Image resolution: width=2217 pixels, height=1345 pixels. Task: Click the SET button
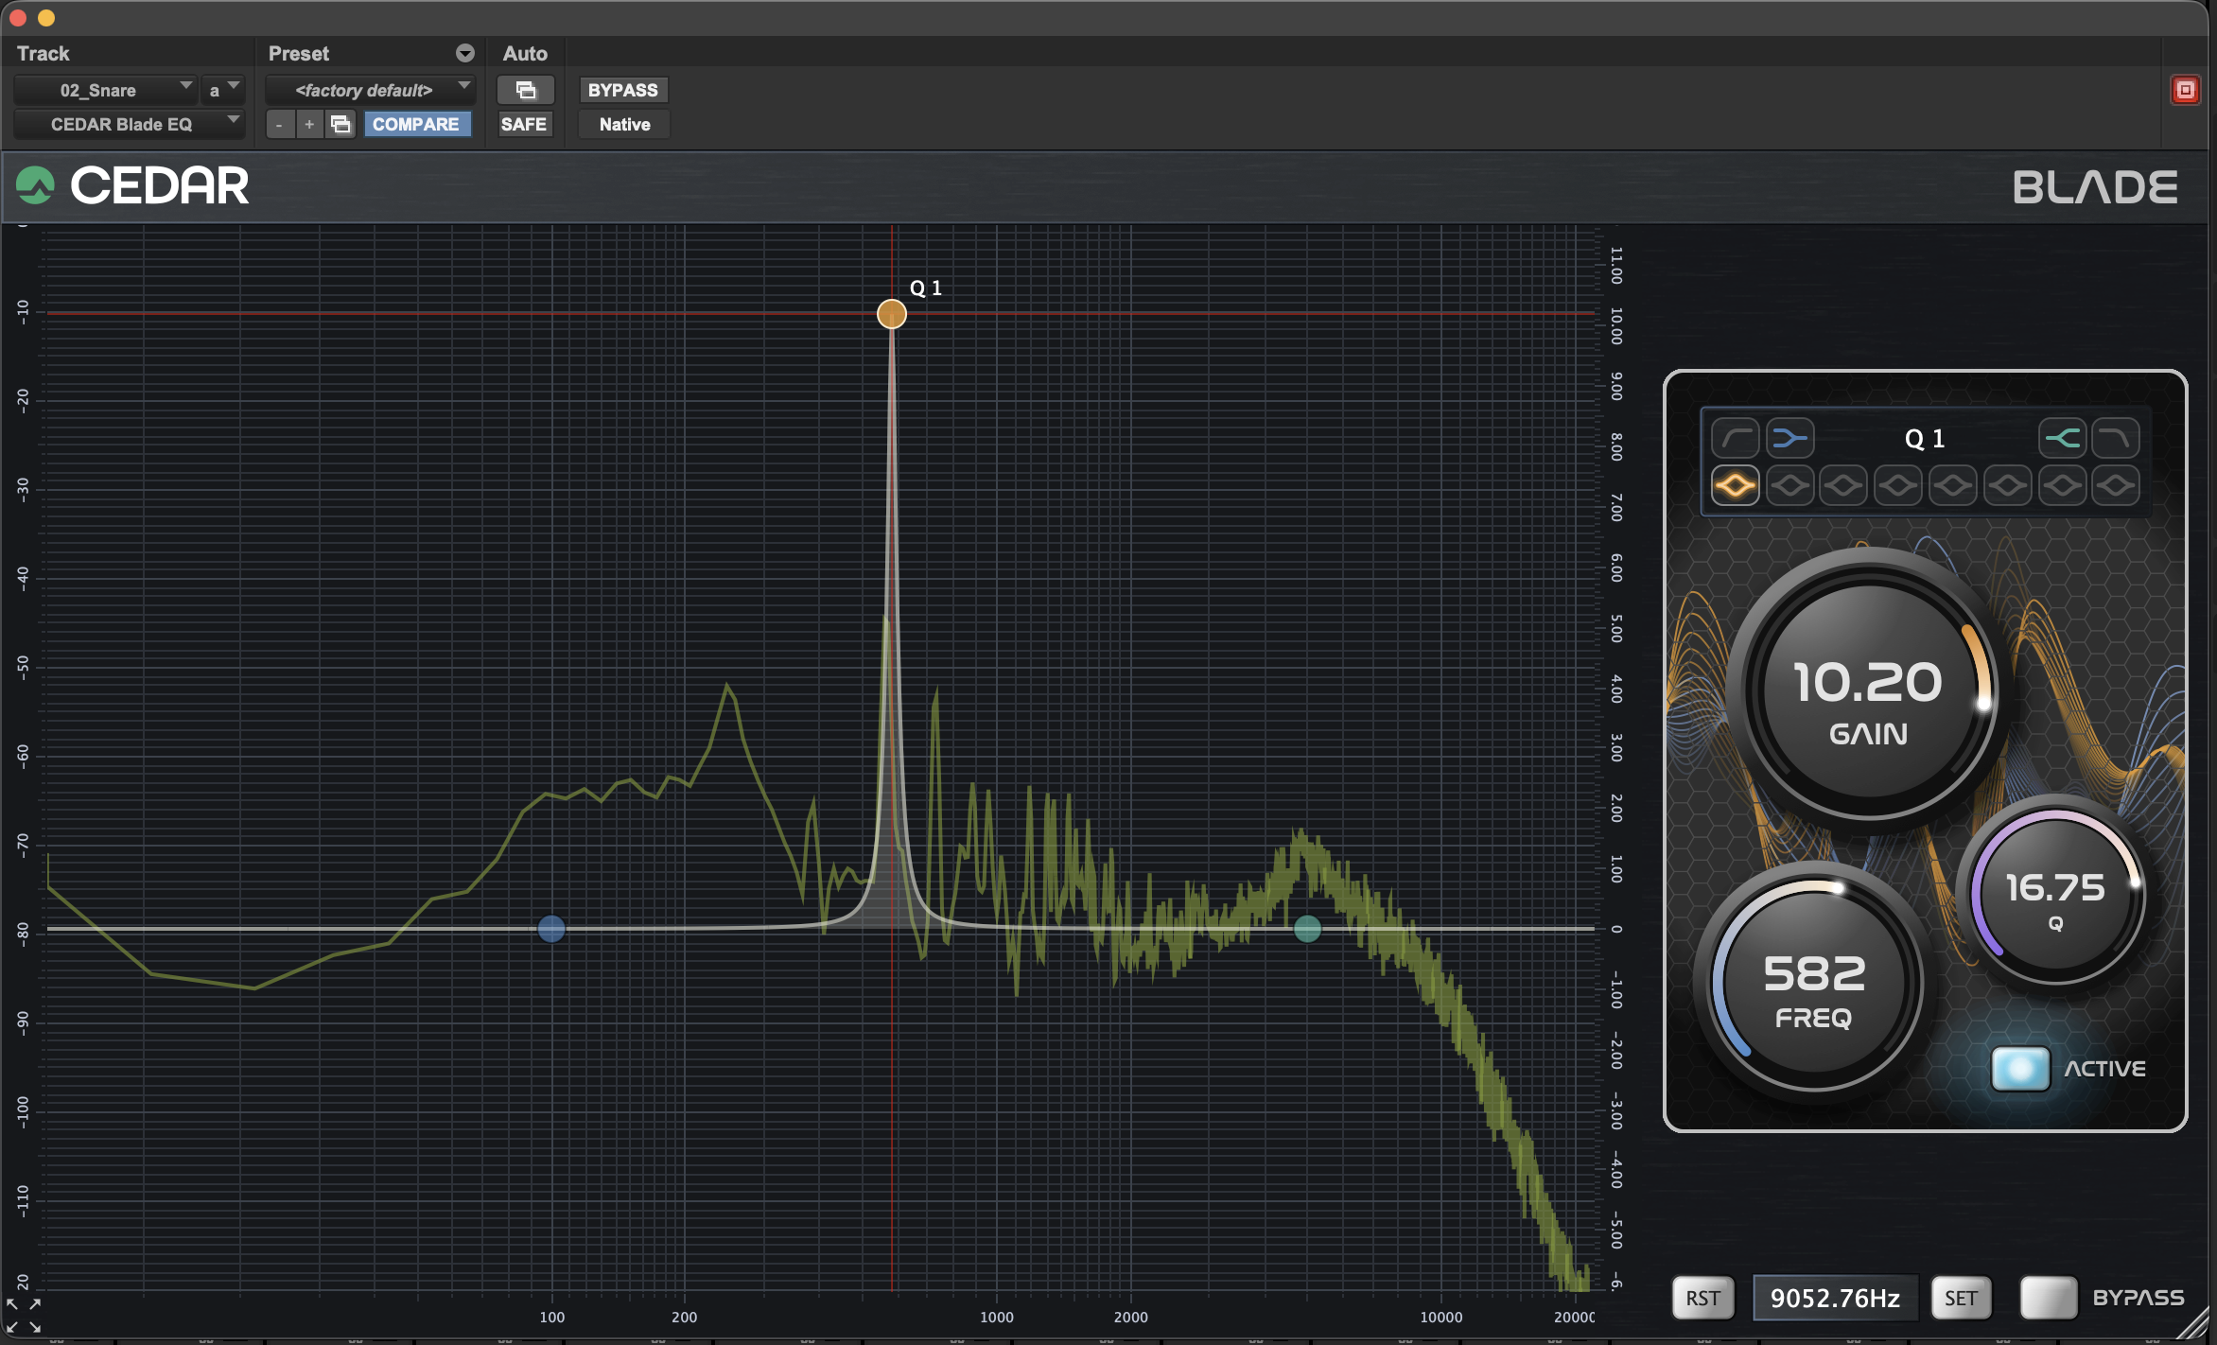(1961, 1298)
